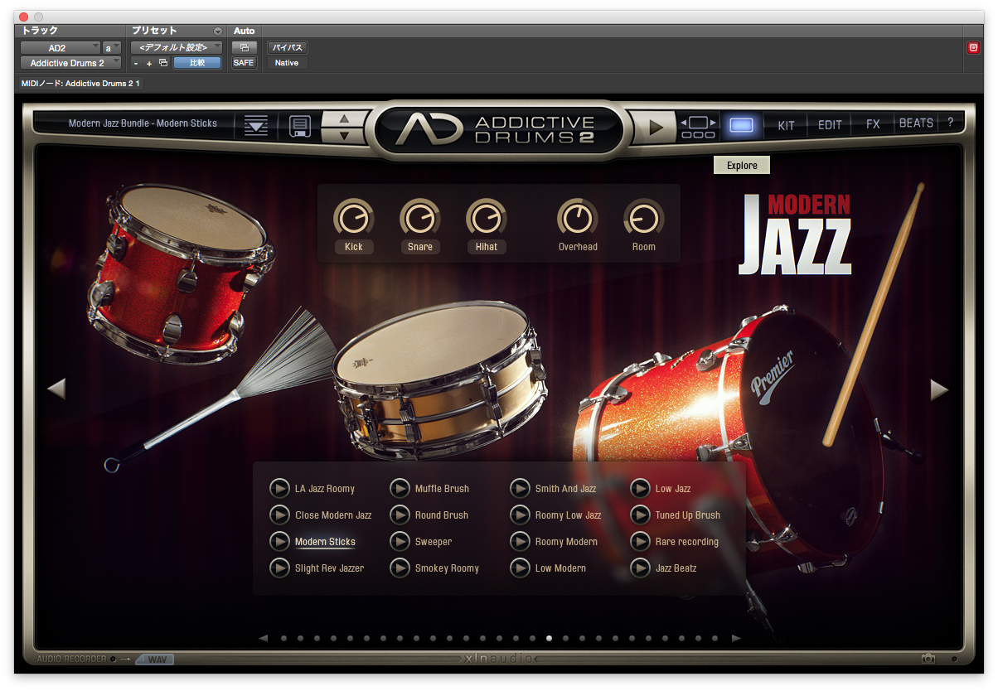The image size is (998, 691).
Task: Select the Modern Sticks preset label
Action: (x=325, y=542)
